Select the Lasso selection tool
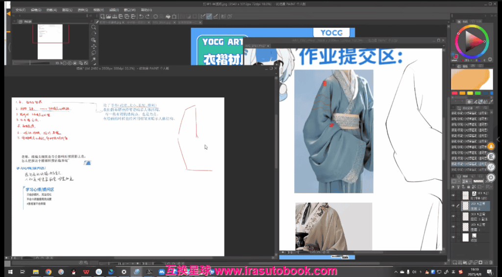 click(x=93, y=53)
